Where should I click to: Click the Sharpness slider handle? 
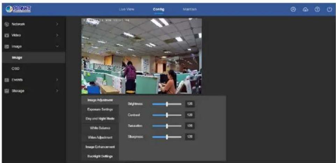pos(167,137)
